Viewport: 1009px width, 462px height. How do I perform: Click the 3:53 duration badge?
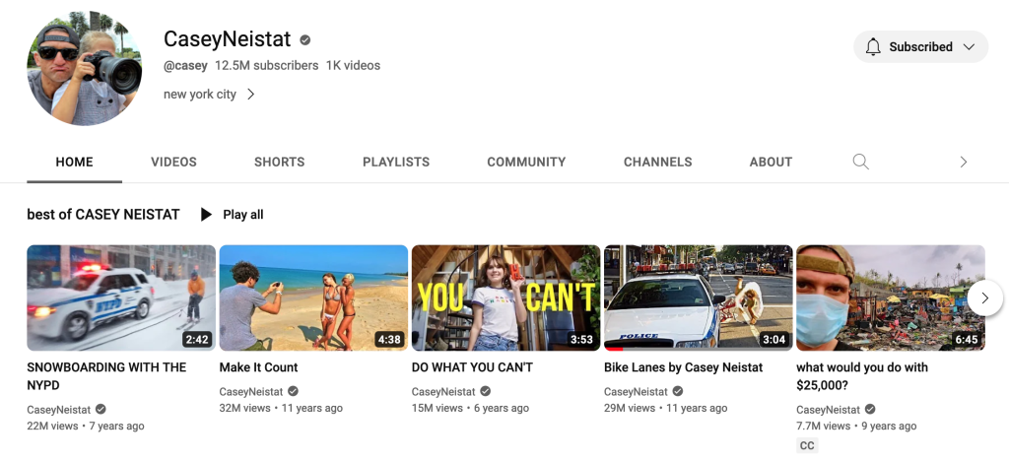(581, 339)
